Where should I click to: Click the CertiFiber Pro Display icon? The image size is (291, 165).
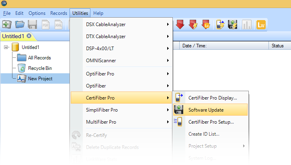[179, 98]
